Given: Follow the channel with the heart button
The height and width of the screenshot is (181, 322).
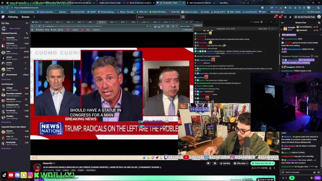Looking at the screenshot, I should [x=208, y=163].
